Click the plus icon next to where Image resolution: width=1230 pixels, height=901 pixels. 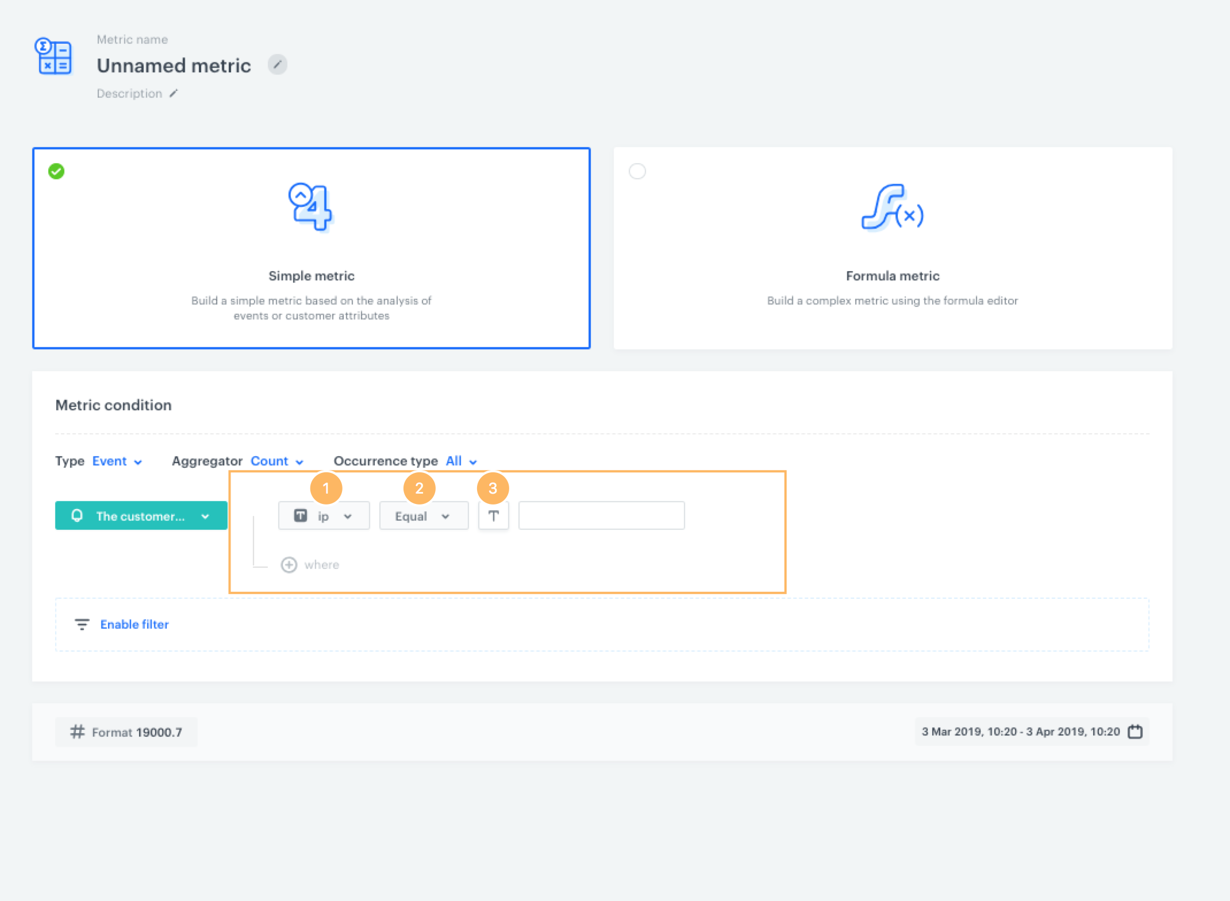click(x=289, y=565)
